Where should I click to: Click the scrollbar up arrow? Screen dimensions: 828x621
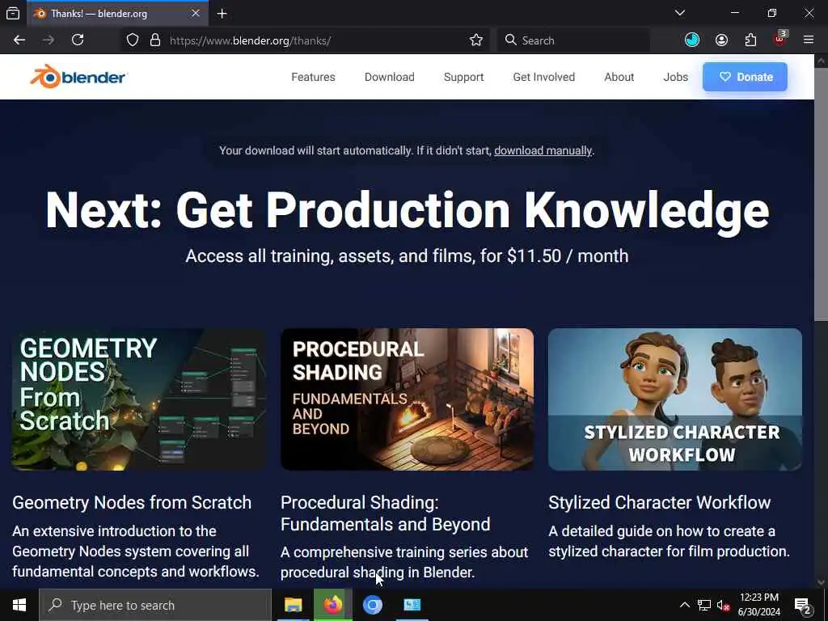coord(822,60)
